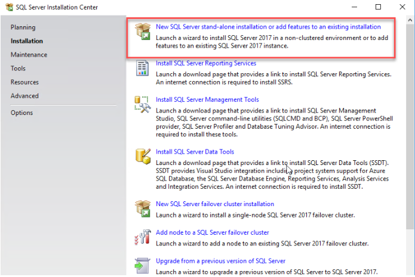Click the Management Tools wrench icon
Viewport: 415px width, 277px height.
coord(143,105)
